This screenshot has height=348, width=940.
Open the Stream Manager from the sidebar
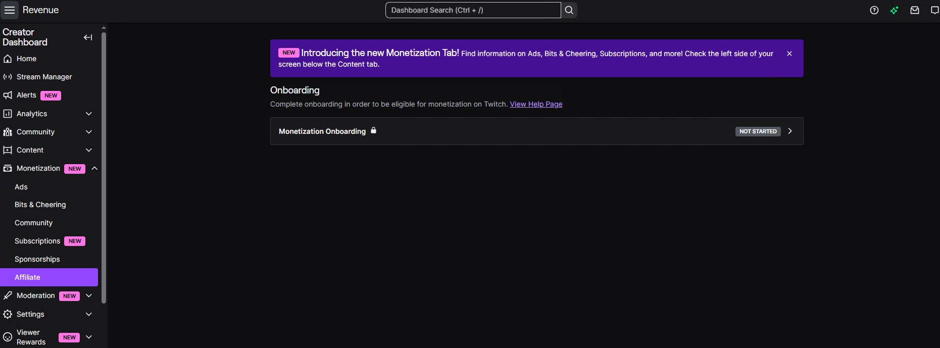[x=44, y=77]
